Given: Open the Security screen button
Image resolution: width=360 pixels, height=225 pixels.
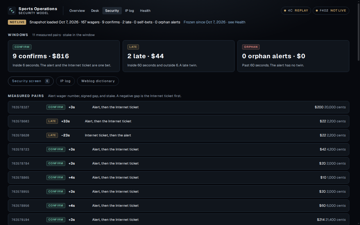Looking at the screenshot, I should 31,81.
